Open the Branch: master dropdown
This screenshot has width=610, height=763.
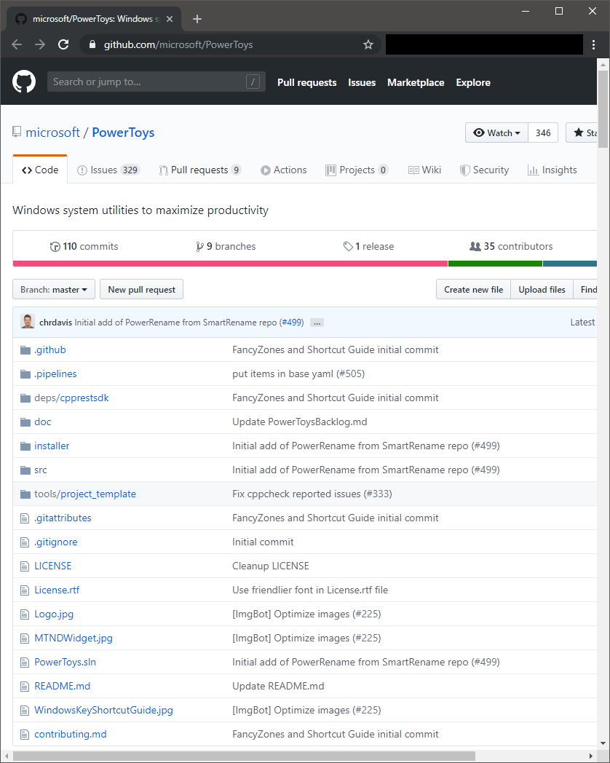tap(53, 289)
